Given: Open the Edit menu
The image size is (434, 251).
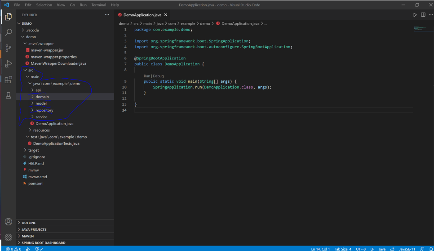Looking at the screenshot, I should [x=28, y=5].
